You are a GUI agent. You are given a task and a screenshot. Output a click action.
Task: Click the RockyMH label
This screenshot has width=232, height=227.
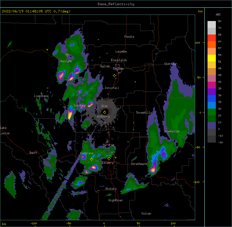click(66, 61)
